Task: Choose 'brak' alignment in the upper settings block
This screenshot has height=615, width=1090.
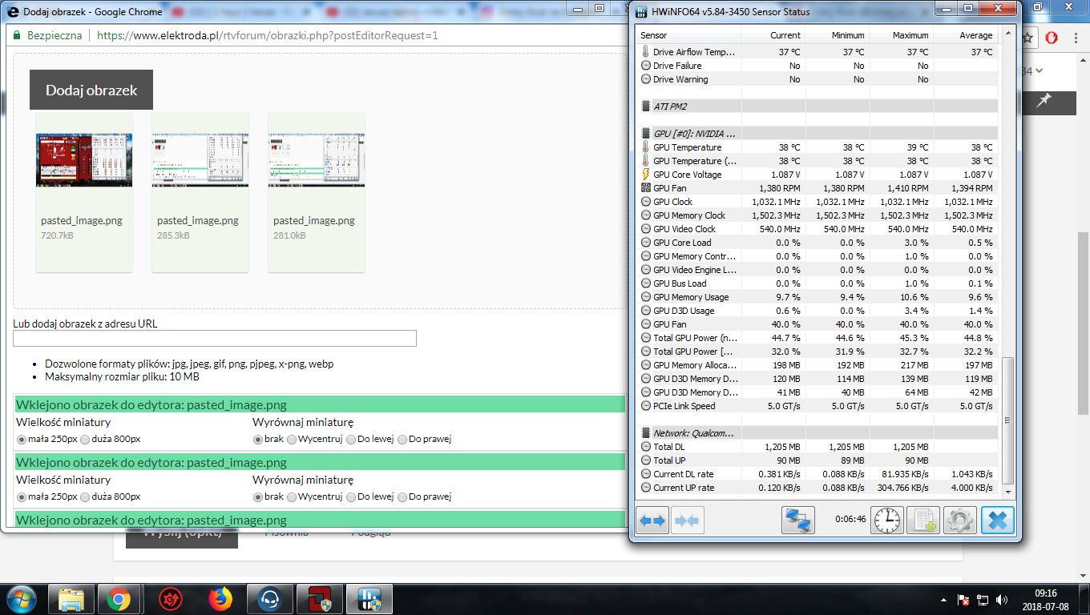Action: click(x=258, y=439)
